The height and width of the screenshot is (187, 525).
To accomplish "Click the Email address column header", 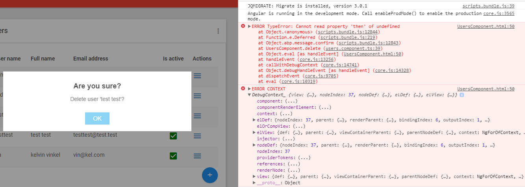I will point(91,59).
